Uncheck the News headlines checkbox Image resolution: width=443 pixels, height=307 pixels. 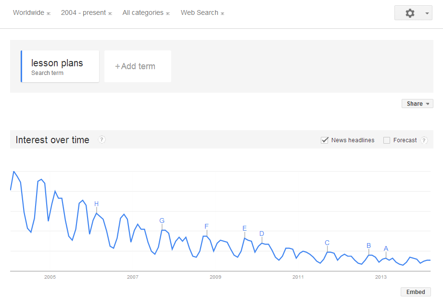click(x=325, y=140)
